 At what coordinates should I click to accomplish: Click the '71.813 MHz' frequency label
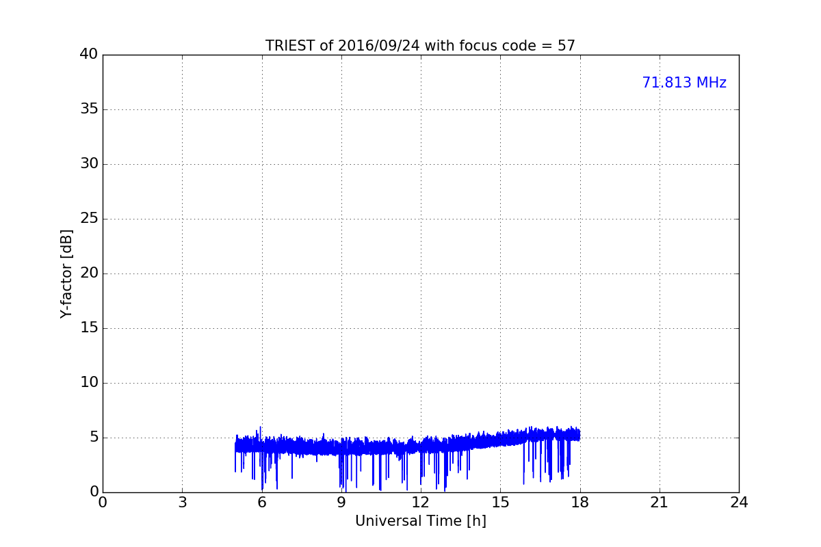click(x=684, y=83)
